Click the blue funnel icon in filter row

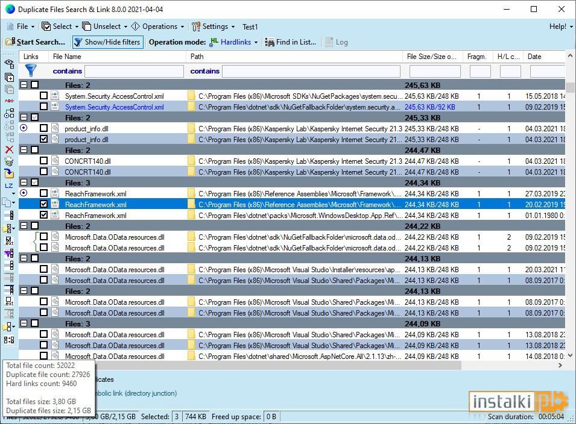[x=31, y=70]
